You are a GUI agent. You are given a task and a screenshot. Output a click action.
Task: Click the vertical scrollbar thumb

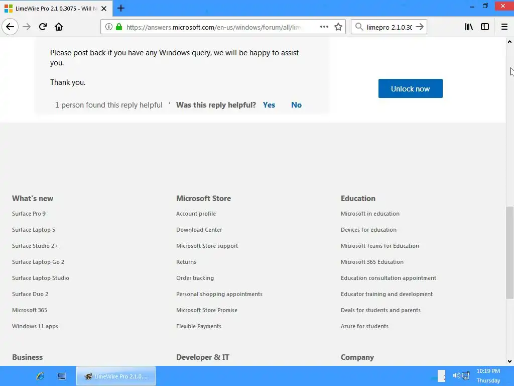(509, 252)
